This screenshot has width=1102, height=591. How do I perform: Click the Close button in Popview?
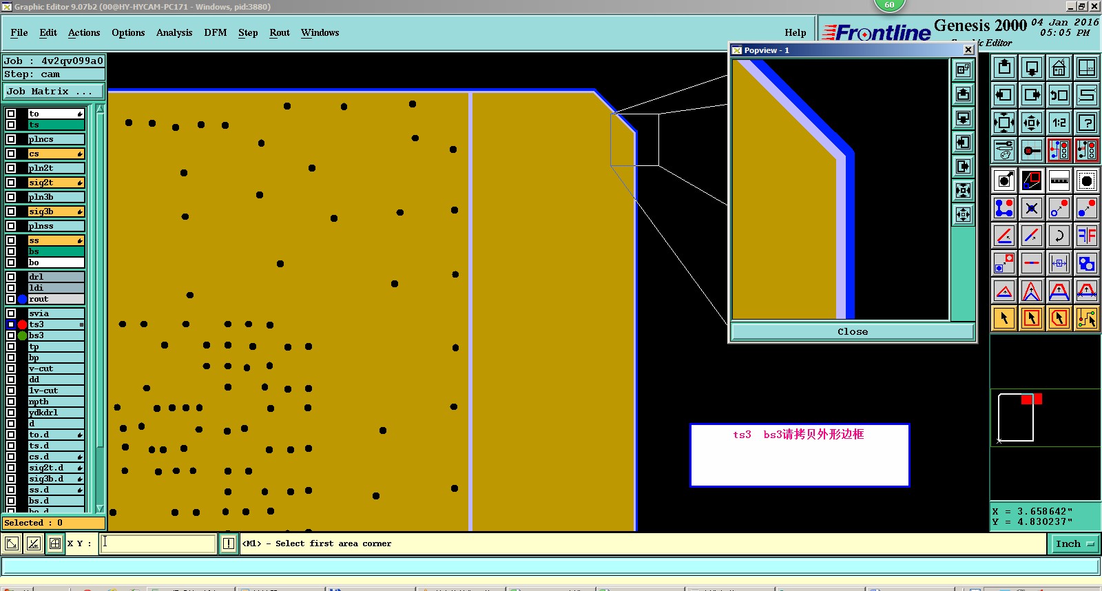point(853,331)
